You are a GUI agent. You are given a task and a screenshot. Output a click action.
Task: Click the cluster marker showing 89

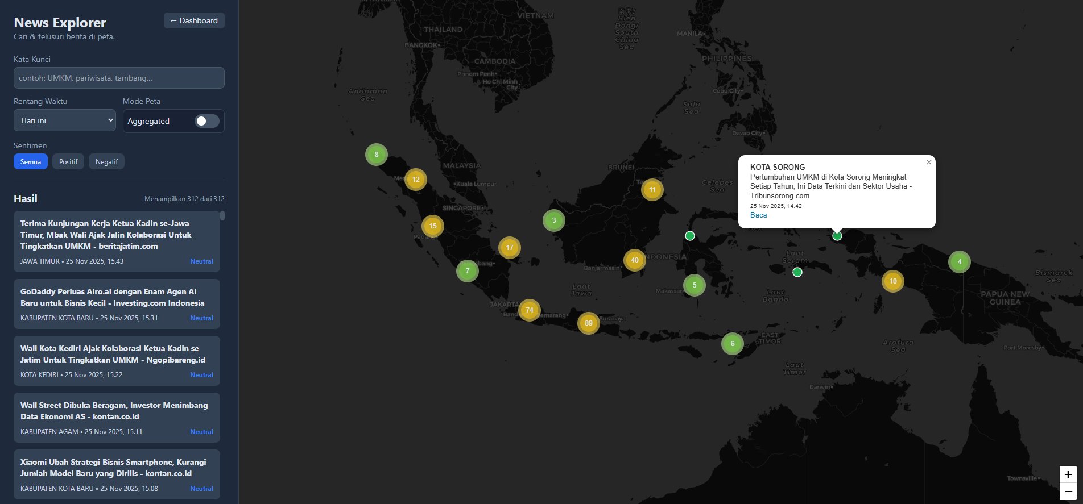point(588,323)
